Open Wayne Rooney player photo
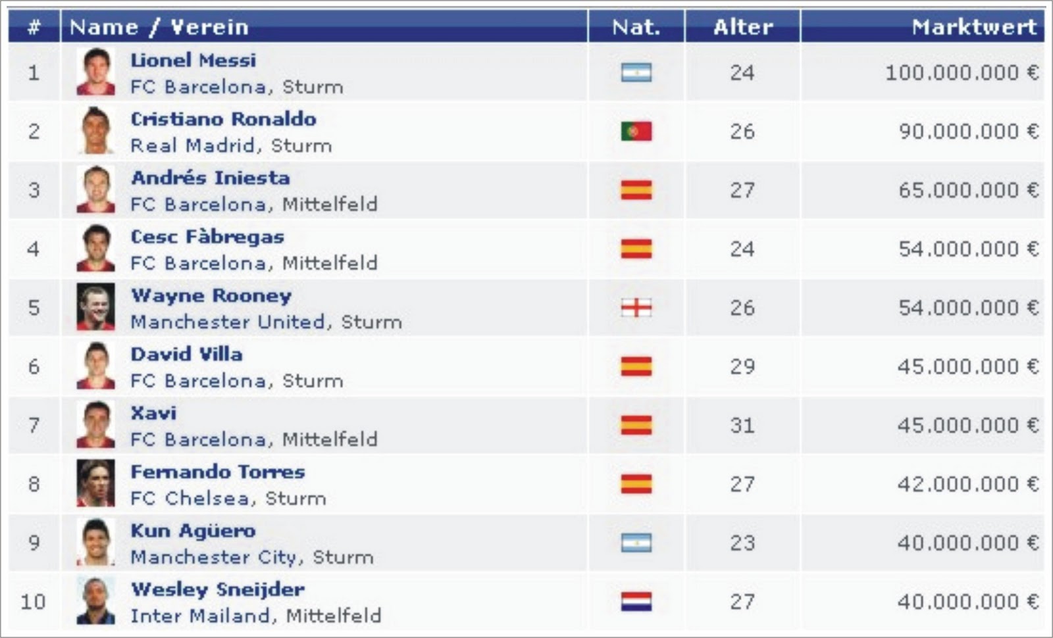The height and width of the screenshot is (638, 1053). tap(95, 307)
